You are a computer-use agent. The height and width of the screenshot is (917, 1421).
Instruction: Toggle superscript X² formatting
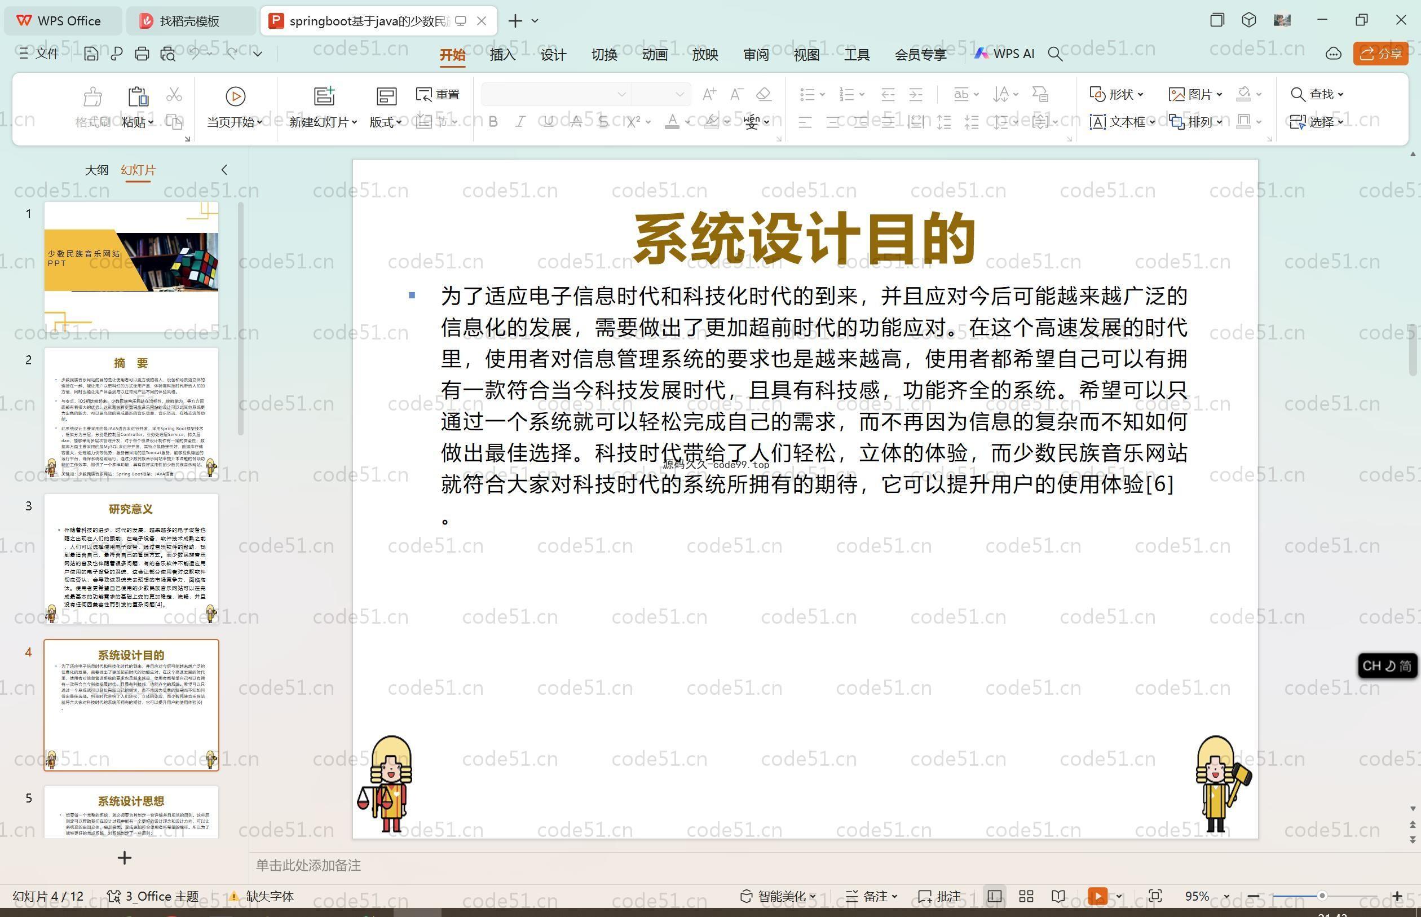coord(633,122)
